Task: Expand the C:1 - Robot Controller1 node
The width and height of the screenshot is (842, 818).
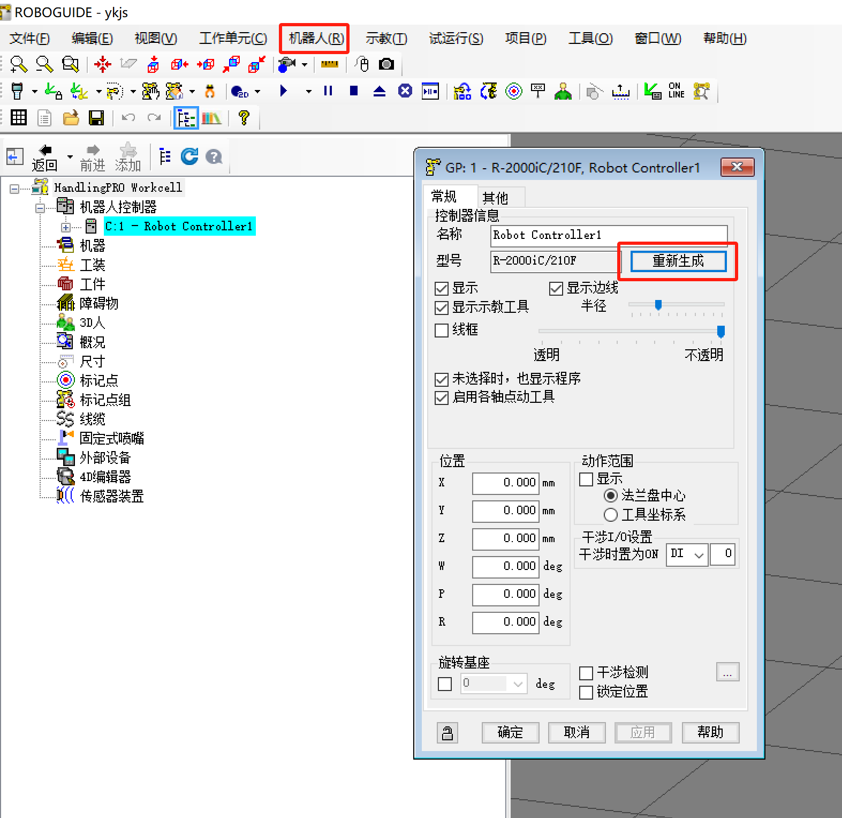Action: [66, 227]
